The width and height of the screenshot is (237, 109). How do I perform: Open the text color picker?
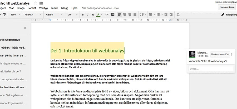pyautogui.click(x=98, y=15)
